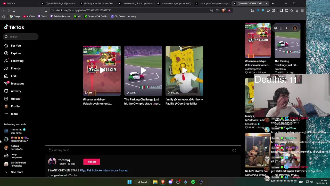Open the mindlensy profile link
Image resolution: width=330 pixels, height=186 pixels.
click(280, 69)
